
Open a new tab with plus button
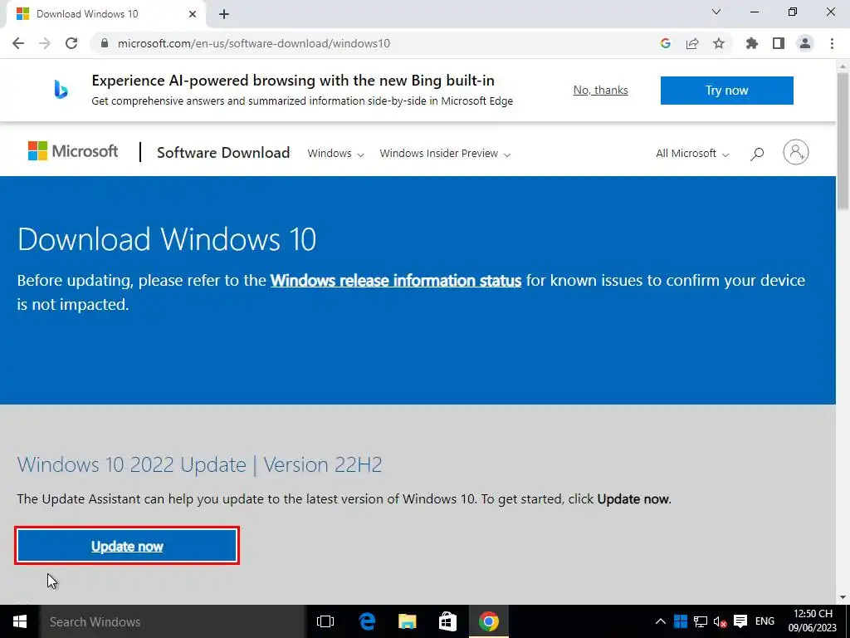coord(224,15)
